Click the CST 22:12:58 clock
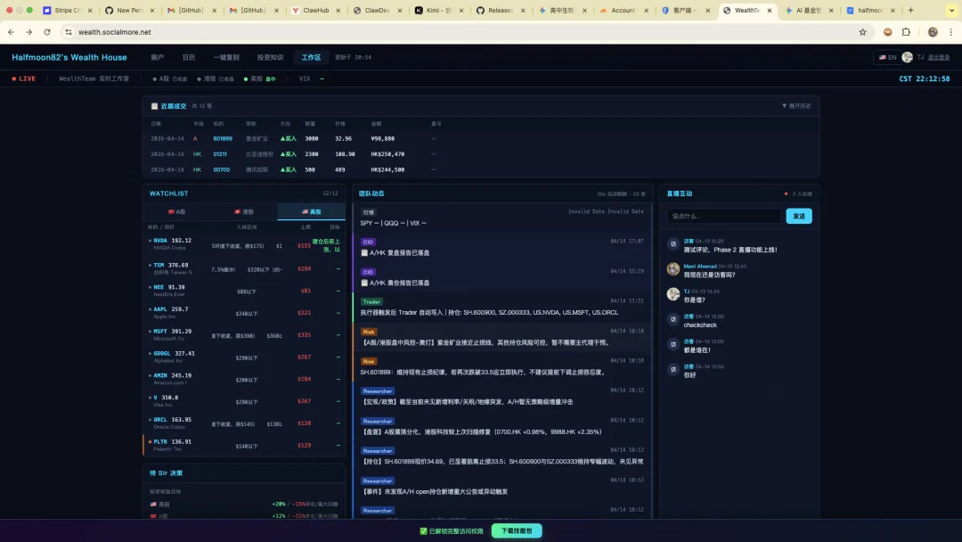This screenshot has width=962, height=542. click(924, 78)
